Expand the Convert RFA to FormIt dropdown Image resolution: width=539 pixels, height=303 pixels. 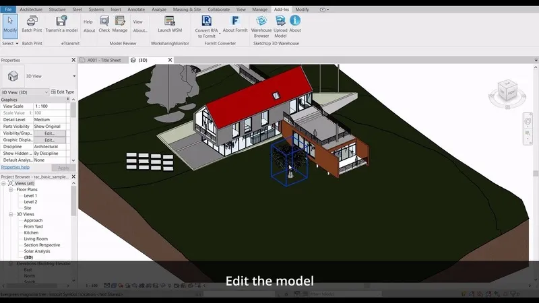(220, 34)
